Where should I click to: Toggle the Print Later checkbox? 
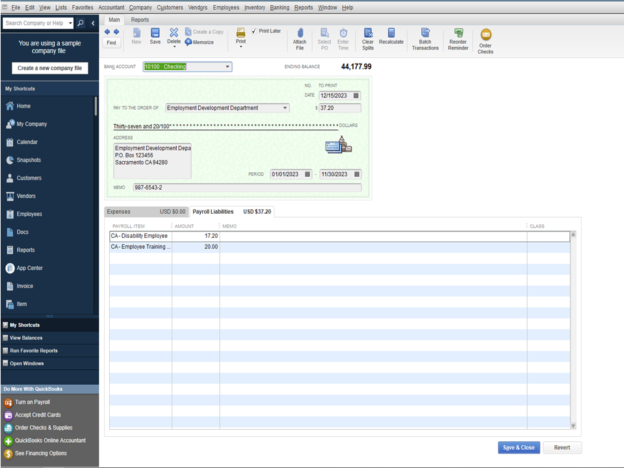pos(254,31)
